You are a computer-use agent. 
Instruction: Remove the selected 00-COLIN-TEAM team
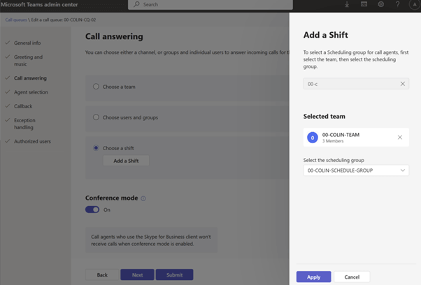tap(400, 137)
